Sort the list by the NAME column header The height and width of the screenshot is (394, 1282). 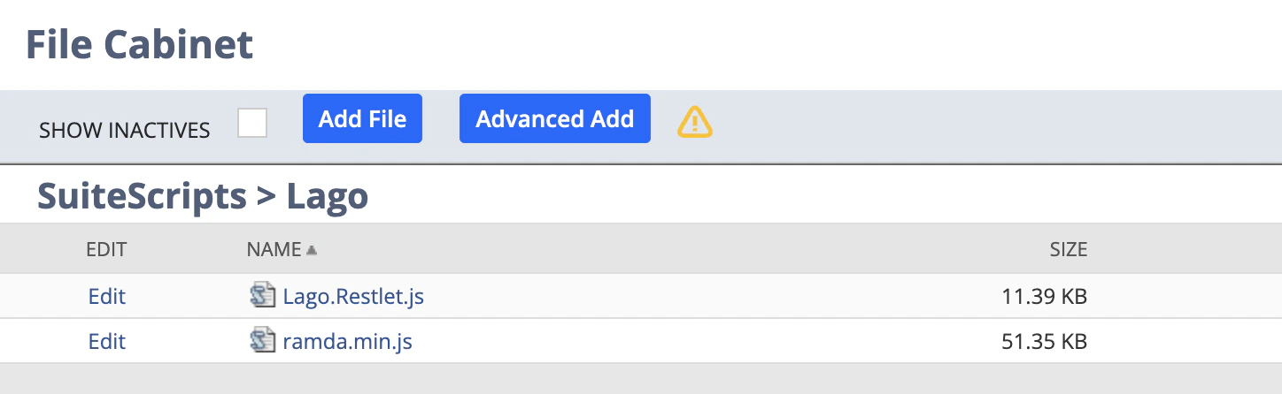click(x=274, y=250)
